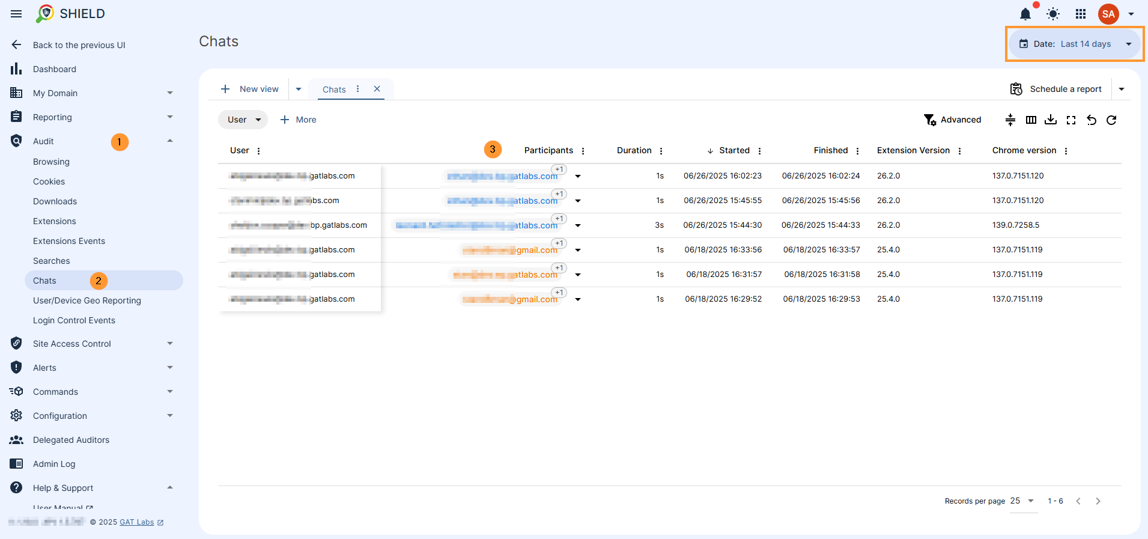The height and width of the screenshot is (539, 1148).
Task: Open the Date: Last 14 days picker
Action: click(x=1075, y=44)
